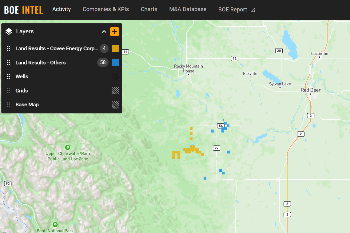Viewport: 350px width, 233px height.
Task: Click Red Deer city label
Action: pyautogui.click(x=311, y=90)
